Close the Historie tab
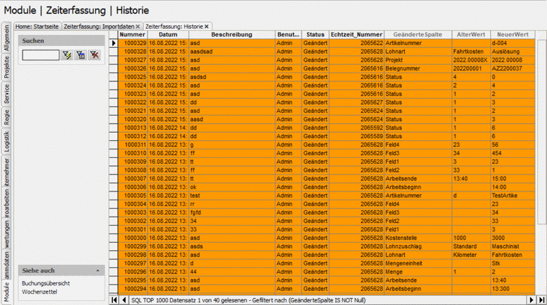Screen dimensions: 547x305 tap(206, 27)
